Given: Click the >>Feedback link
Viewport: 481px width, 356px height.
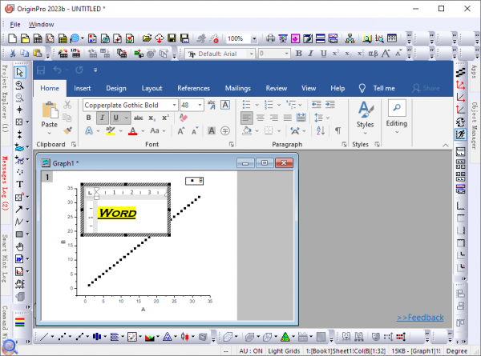Looking at the screenshot, I should (419, 318).
